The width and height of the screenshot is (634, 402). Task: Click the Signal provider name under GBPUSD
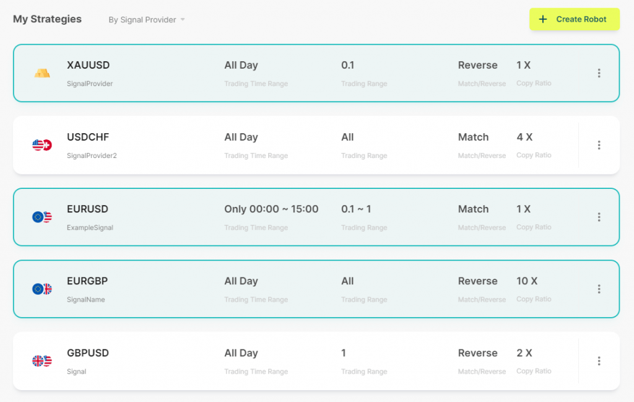pos(76,372)
